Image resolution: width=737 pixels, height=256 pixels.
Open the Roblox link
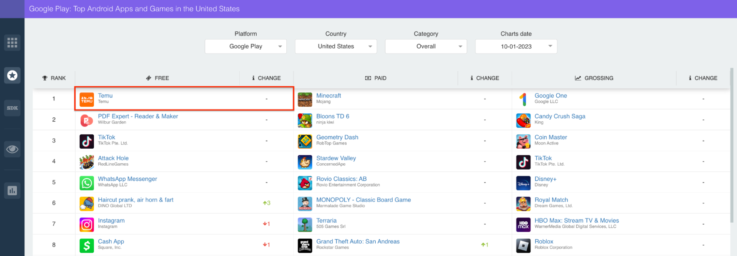[x=544, y=241]
